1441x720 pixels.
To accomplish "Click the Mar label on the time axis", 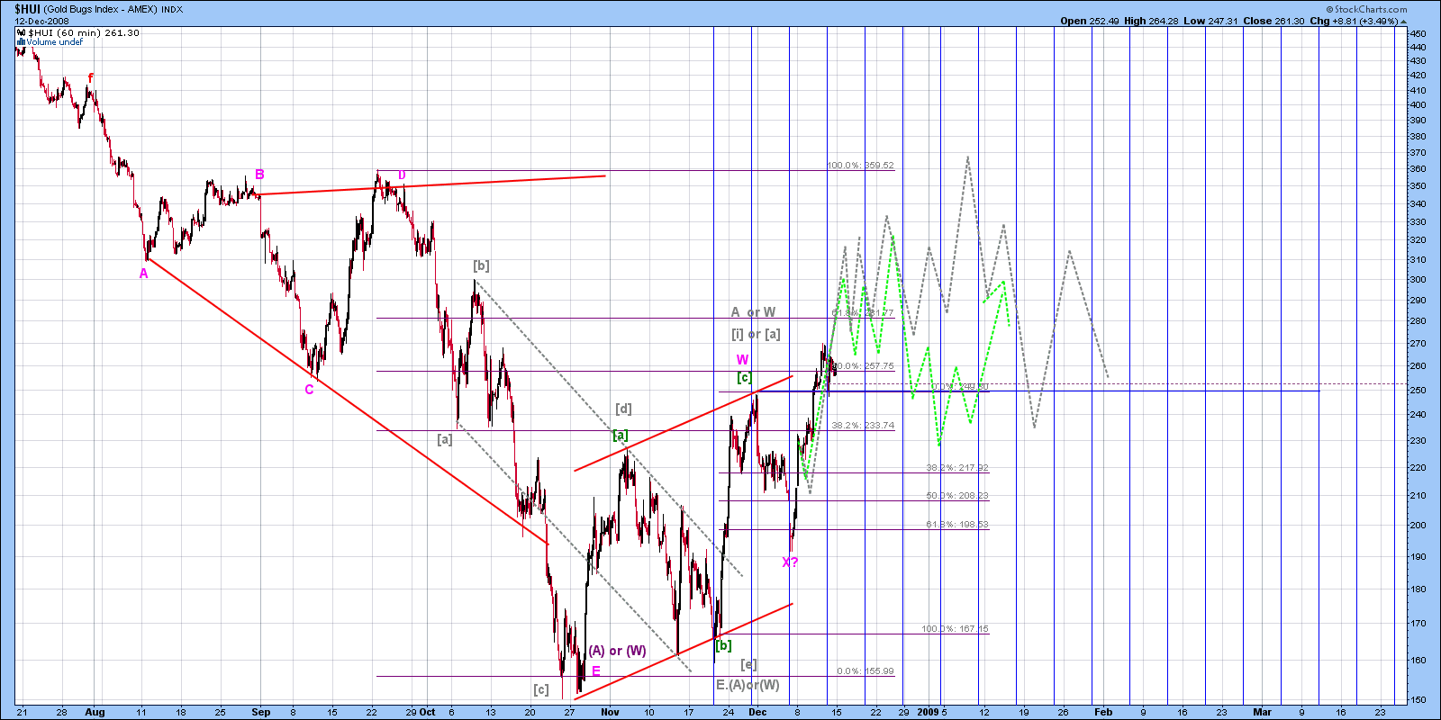I will (1263, 712).
